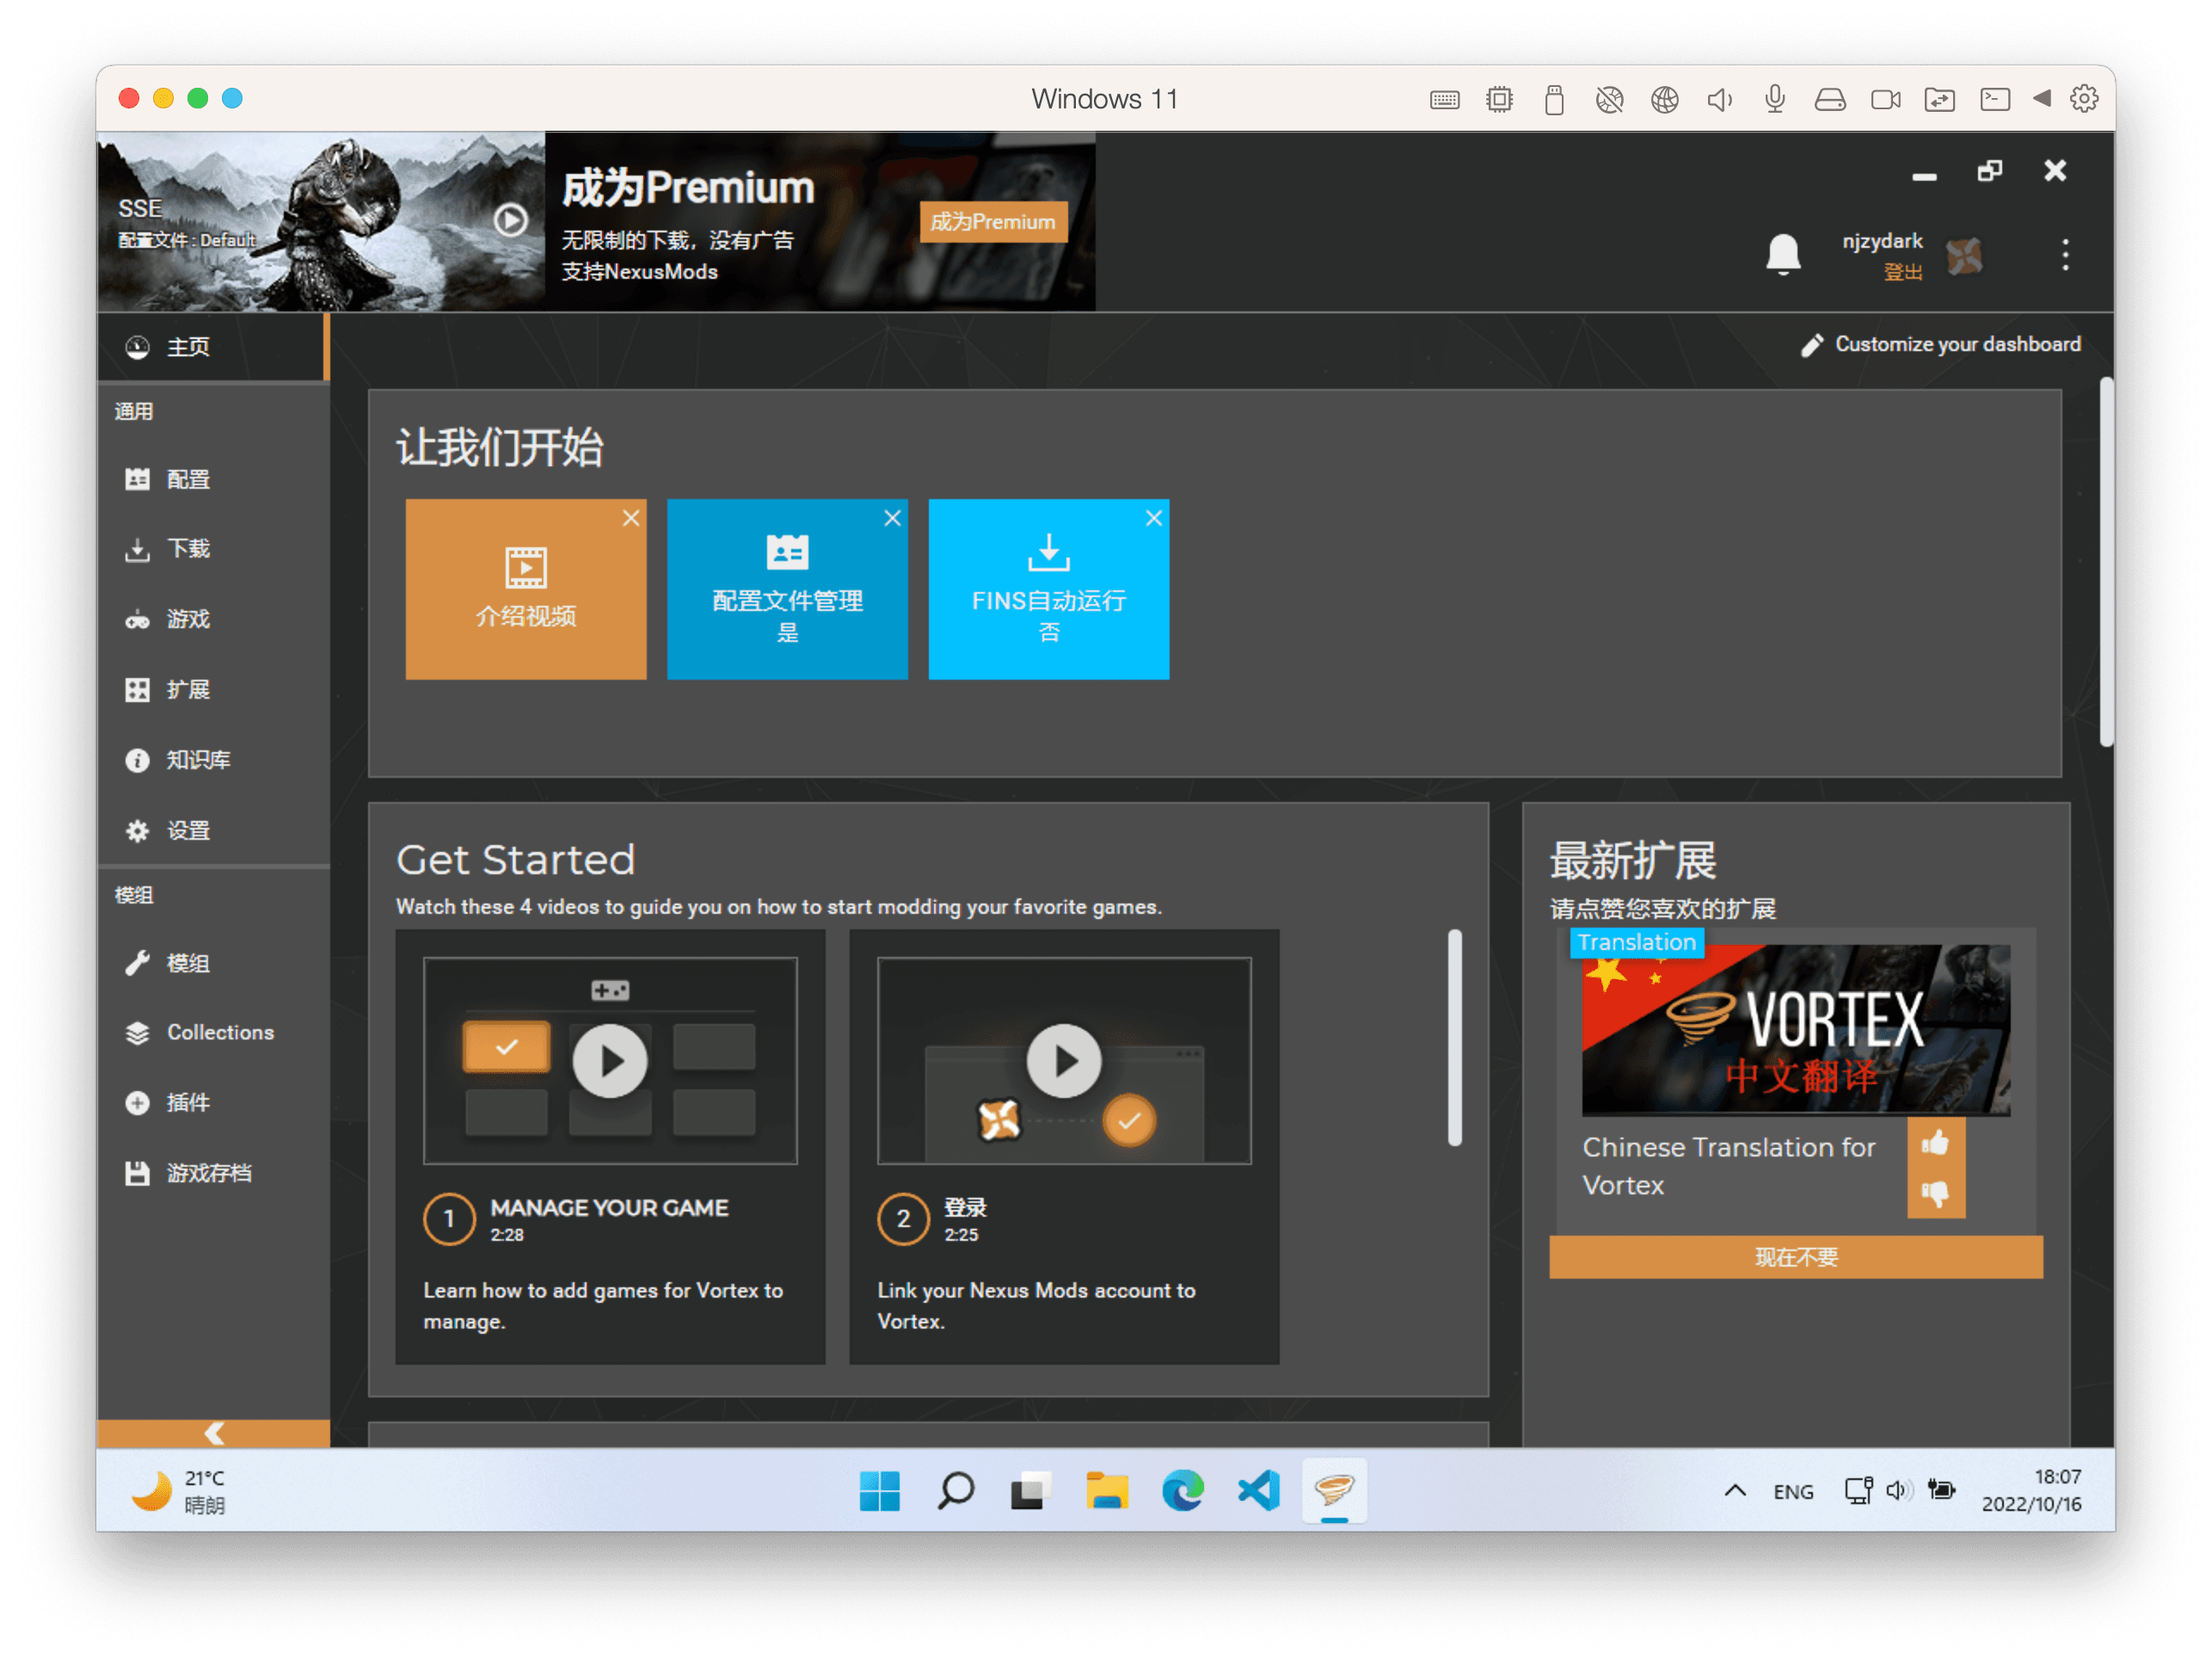
Task: Click the 登出 logout link
Action: click(1902, 272)
